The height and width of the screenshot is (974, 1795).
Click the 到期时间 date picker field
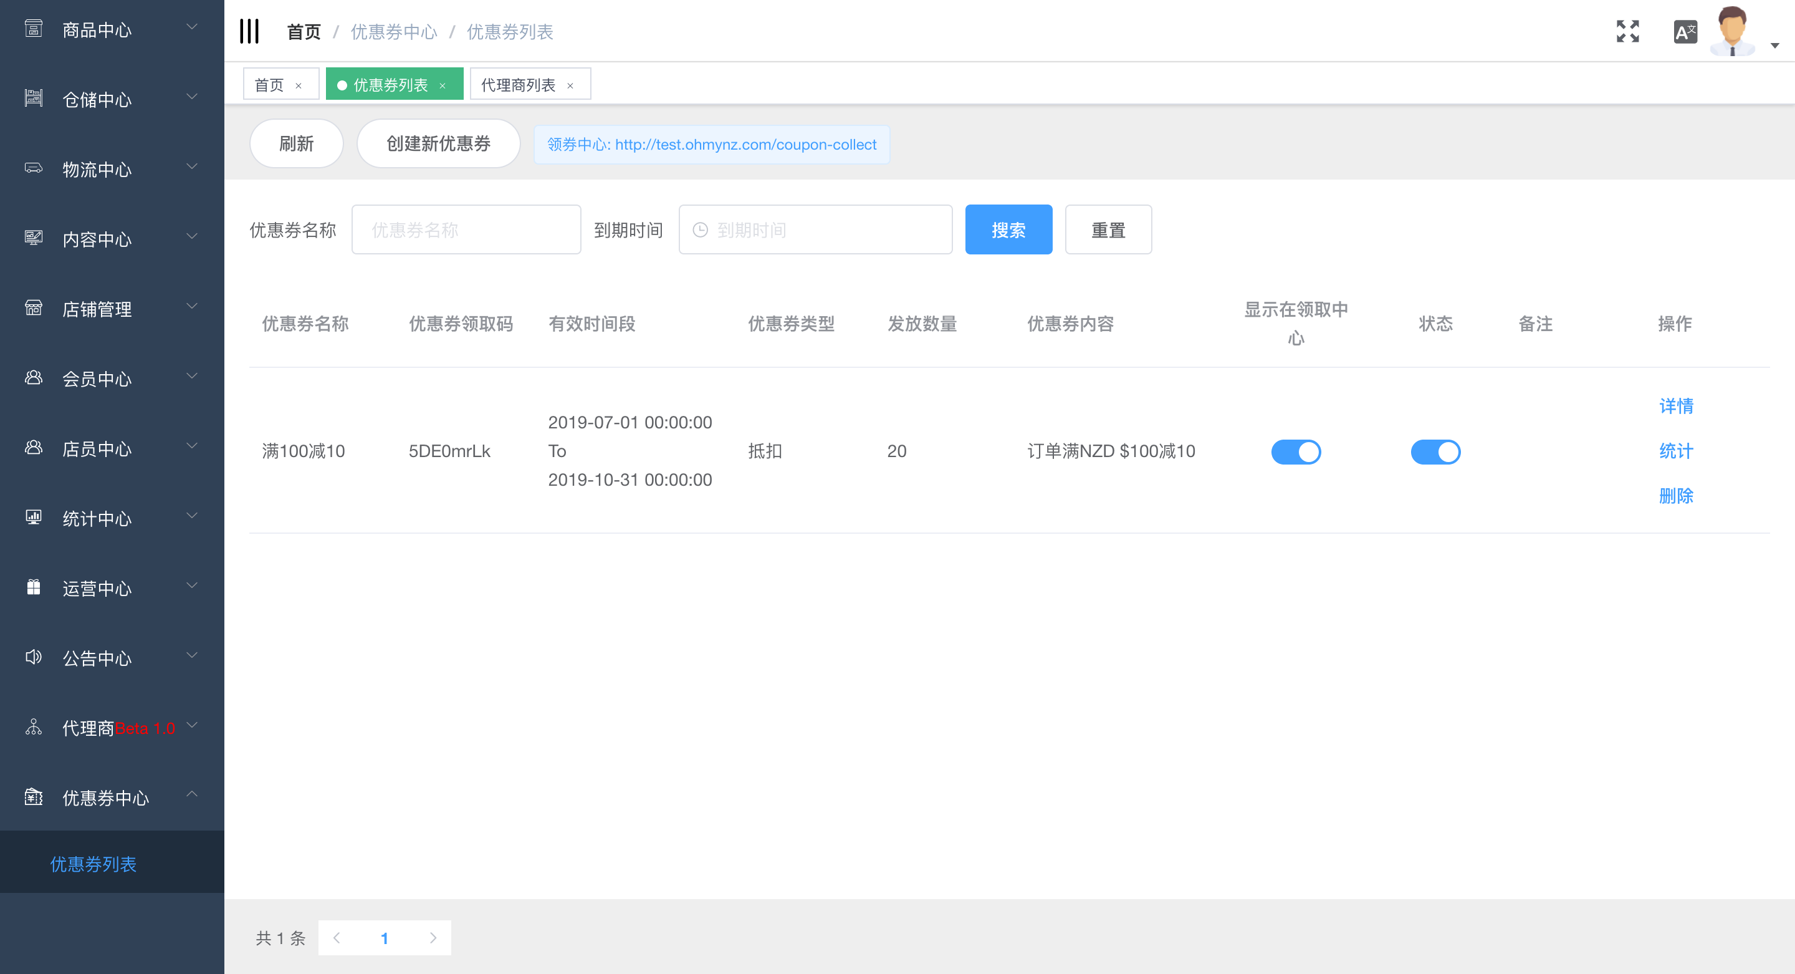pyautogui.click(x=815, y=230)
